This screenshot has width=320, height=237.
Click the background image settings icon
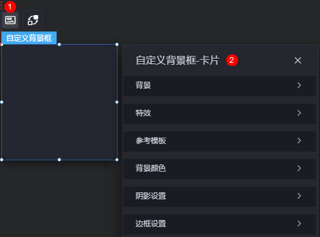pos(10,20)
